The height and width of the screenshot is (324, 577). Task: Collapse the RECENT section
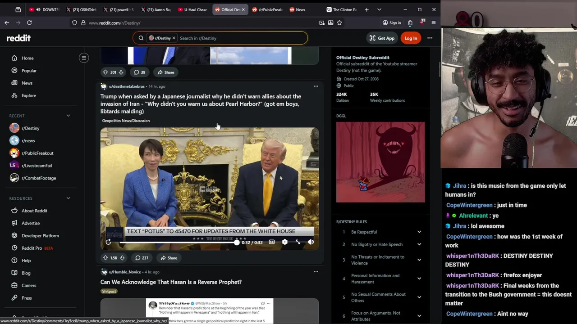pos(68,116)
